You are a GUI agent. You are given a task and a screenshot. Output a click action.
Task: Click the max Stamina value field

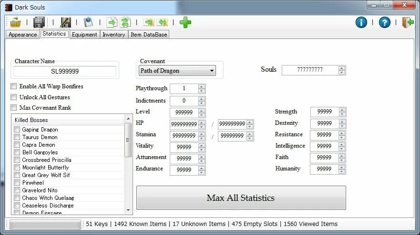pos(232,136)
